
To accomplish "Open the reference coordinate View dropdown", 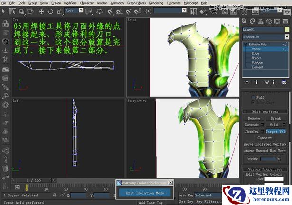I will [x=81, y=10].
